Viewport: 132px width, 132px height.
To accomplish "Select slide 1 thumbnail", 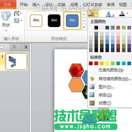I will point(16,61).
